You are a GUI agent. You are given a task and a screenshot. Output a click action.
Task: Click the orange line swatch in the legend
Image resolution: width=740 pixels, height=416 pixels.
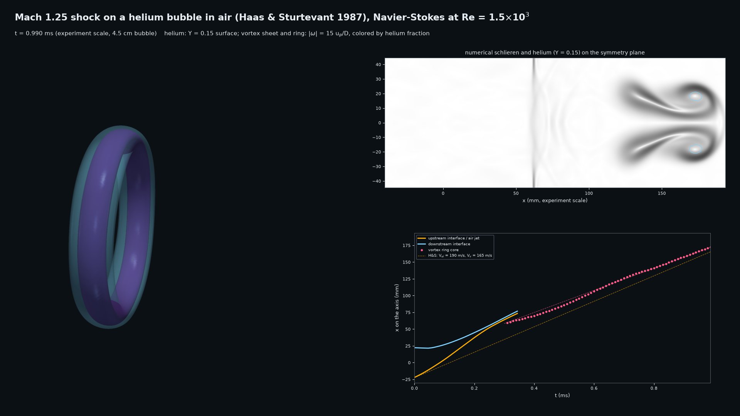[x=422, y=238]
